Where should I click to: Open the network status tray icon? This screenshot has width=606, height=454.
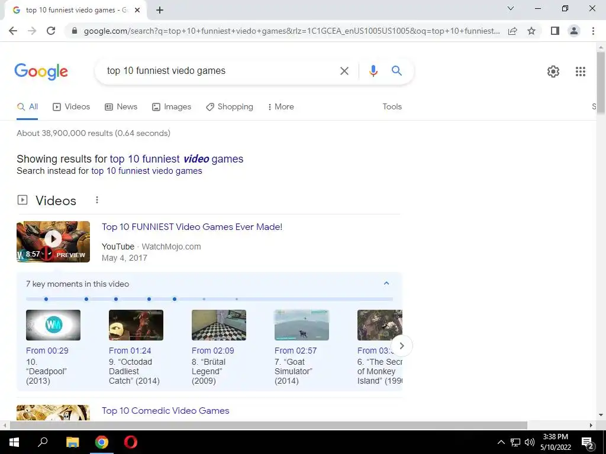point(515,442)
